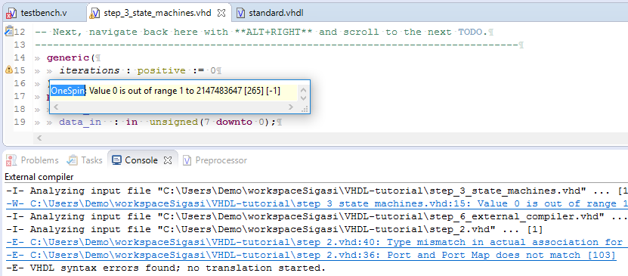
Task: Click the 'generic' keyword on line 14
Action: point(69,57)
